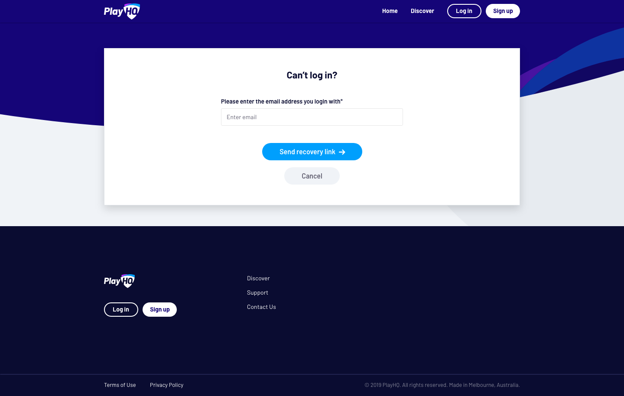Click the grey Cancel button
The height and width of the screenshot is (396, 624).
(x=312, y=176)
